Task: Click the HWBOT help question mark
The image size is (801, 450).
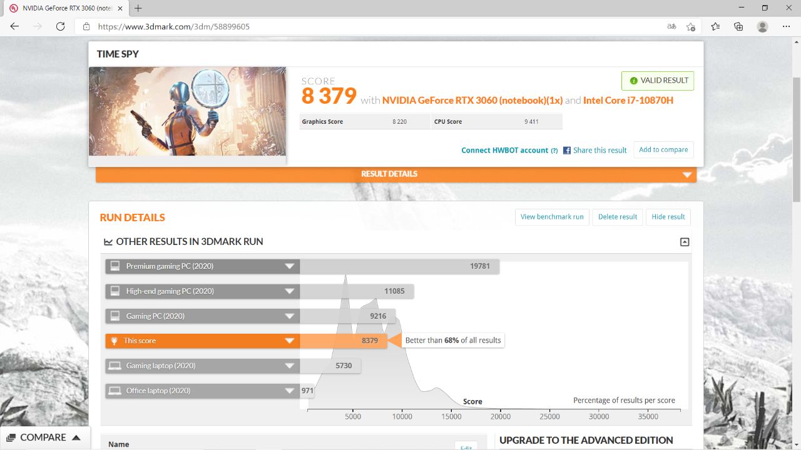Action: tap(554, 151)
